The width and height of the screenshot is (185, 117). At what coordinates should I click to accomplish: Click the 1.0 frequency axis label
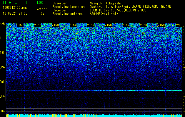(2, 53)
